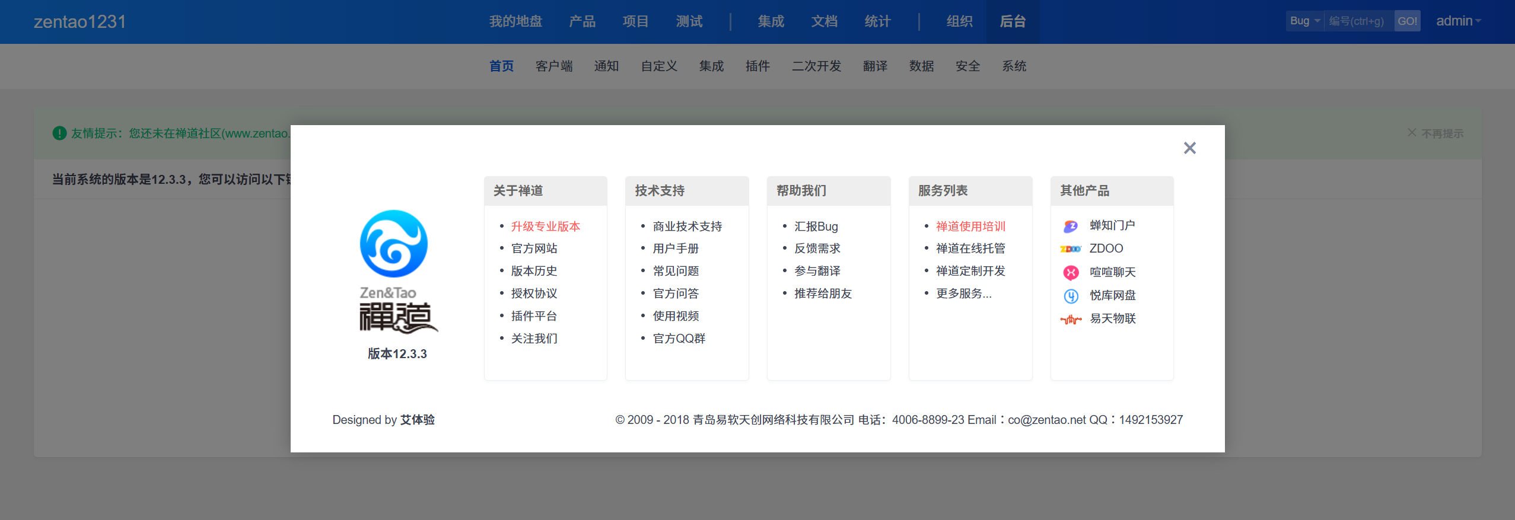The image size is (1515, 520).
Task: Open 文档 in the main menu
Action: click(824, 21)
